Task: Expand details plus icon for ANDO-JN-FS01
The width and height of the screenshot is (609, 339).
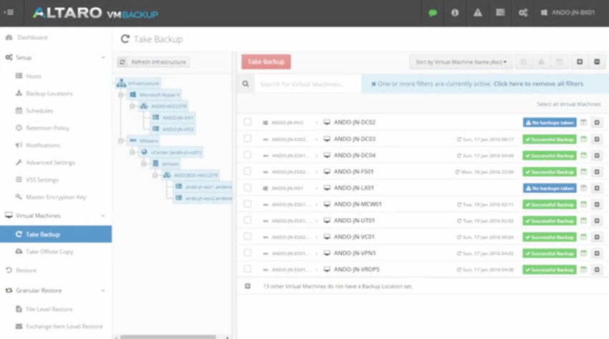Action: click(597, 171)
